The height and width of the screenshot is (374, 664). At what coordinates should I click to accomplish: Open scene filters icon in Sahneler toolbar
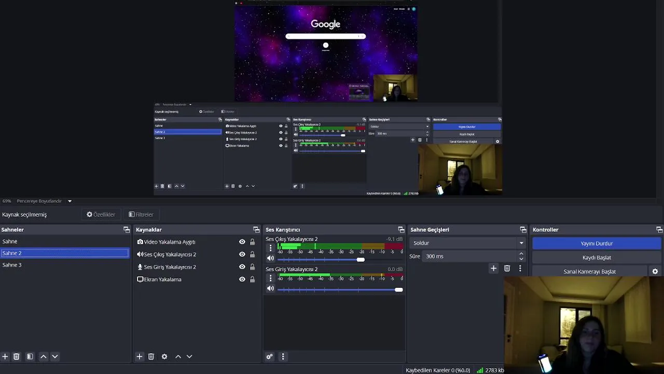click(x=30, y=356)
